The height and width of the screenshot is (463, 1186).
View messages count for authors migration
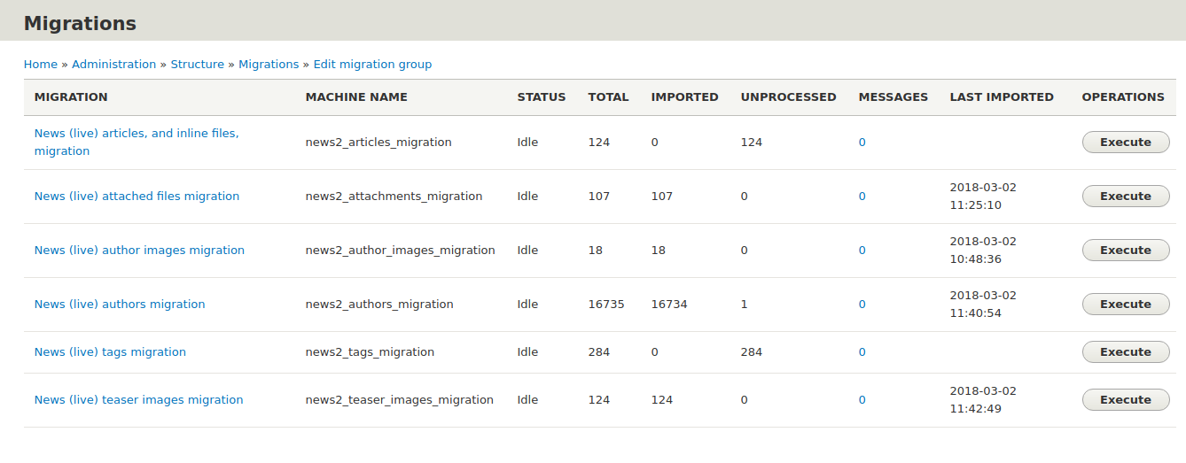point(862,305)
